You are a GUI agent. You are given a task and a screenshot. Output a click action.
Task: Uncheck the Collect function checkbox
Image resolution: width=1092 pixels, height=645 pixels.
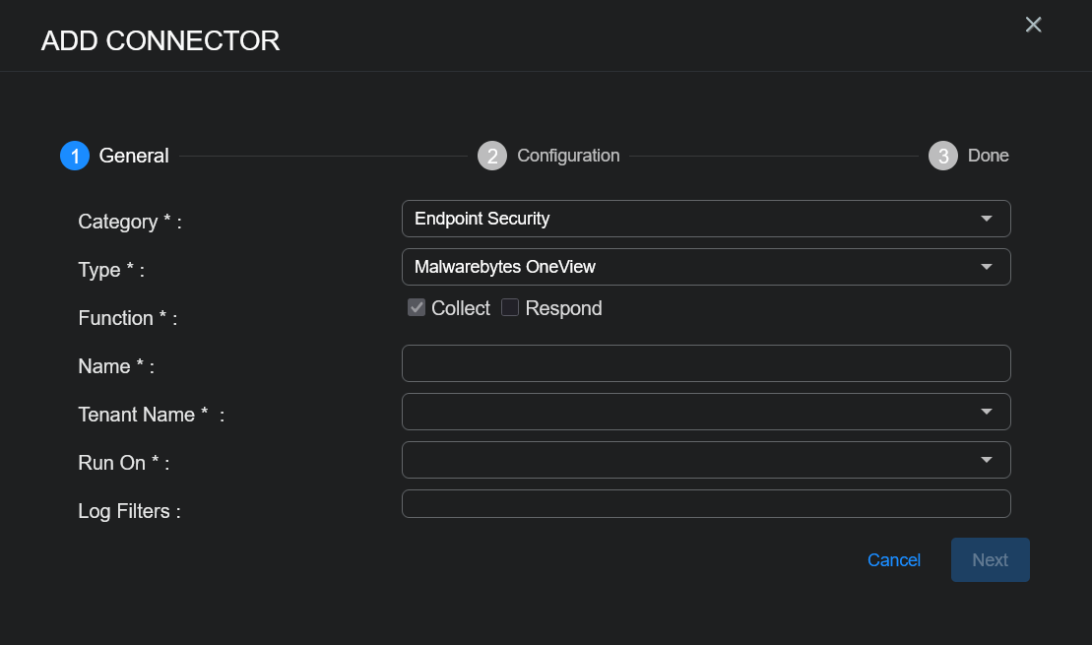coord(417,307)
